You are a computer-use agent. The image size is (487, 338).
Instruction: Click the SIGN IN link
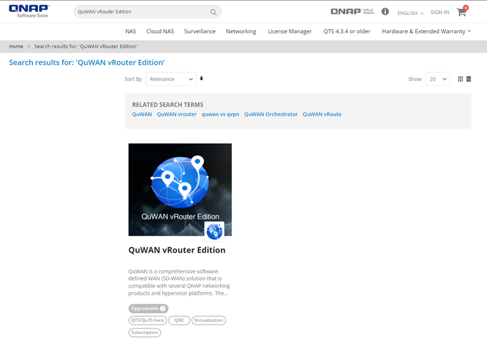click(x=440, y=12)
